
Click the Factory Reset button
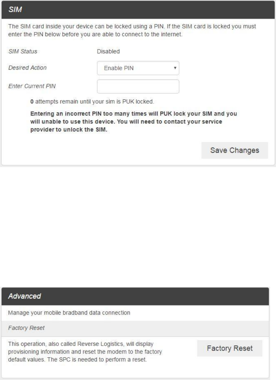click(230, 348)
